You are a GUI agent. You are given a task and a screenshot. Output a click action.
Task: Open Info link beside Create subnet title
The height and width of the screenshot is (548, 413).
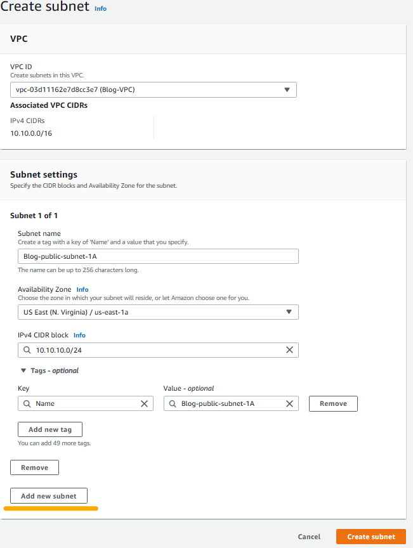pos(100,9)
